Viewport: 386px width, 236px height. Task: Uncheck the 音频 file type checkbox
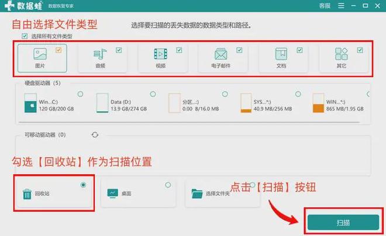(x=119, y=50)
